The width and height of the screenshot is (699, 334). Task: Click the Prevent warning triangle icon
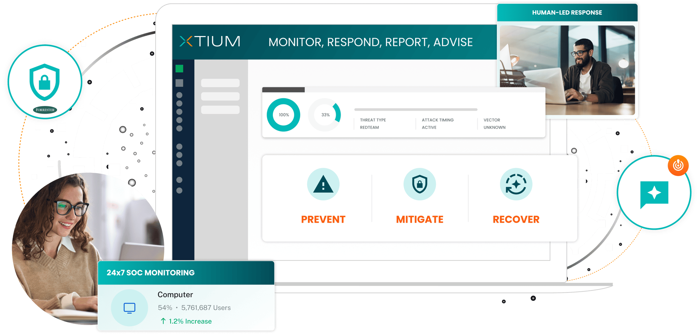(323, 184)
